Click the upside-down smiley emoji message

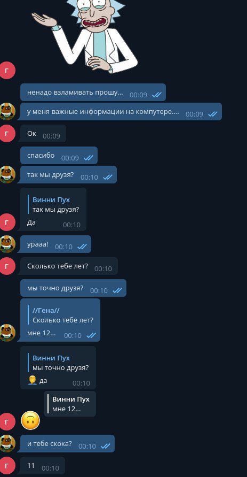(x=30, y=420)
